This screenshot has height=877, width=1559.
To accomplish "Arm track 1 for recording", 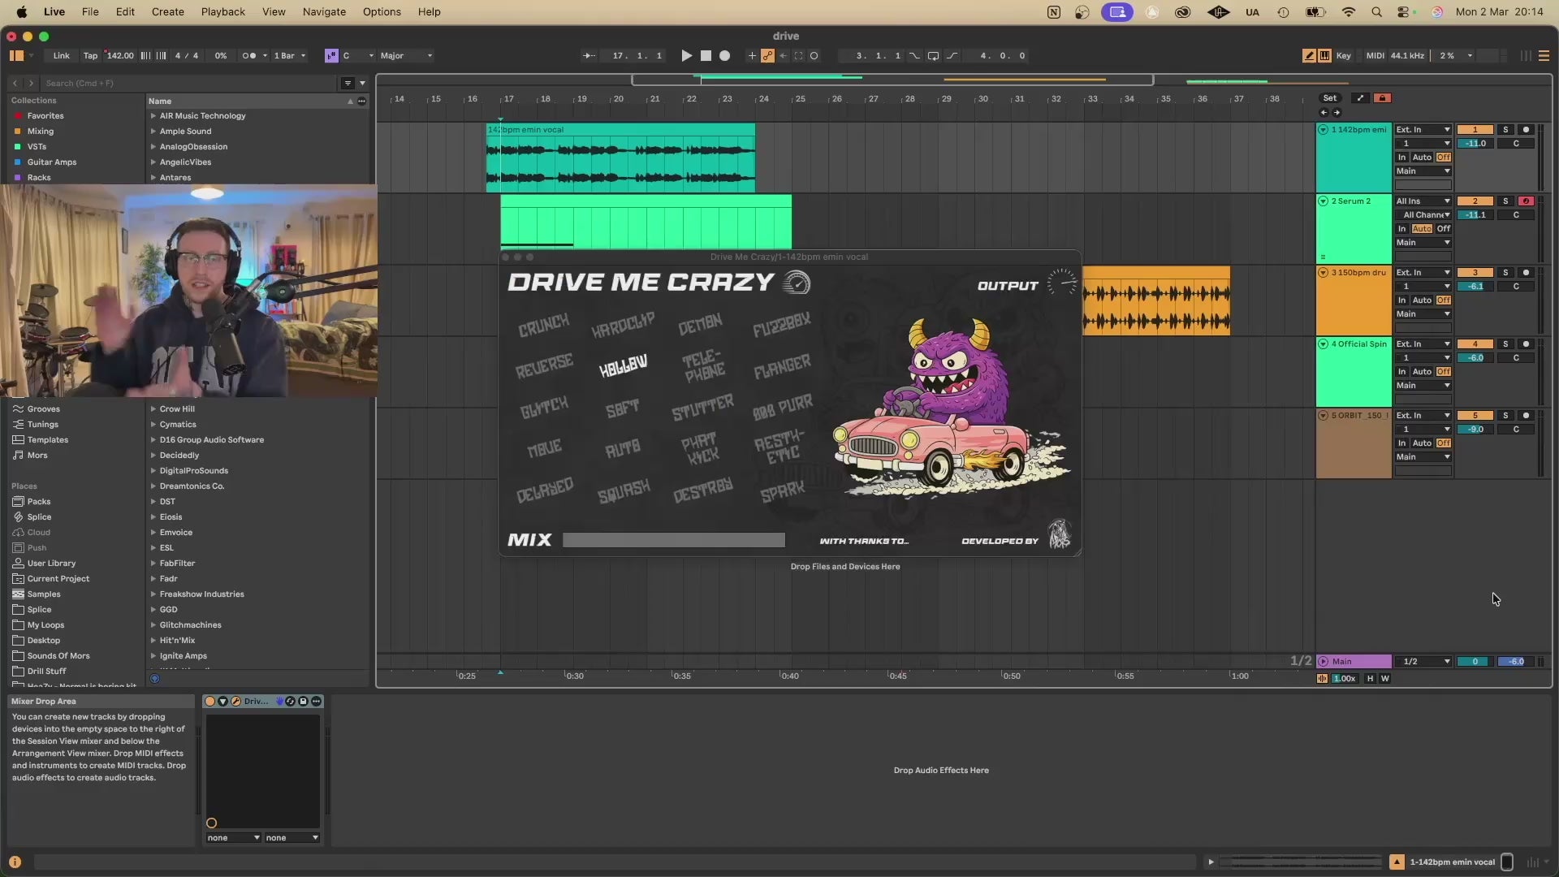I will pos(1526,130).
